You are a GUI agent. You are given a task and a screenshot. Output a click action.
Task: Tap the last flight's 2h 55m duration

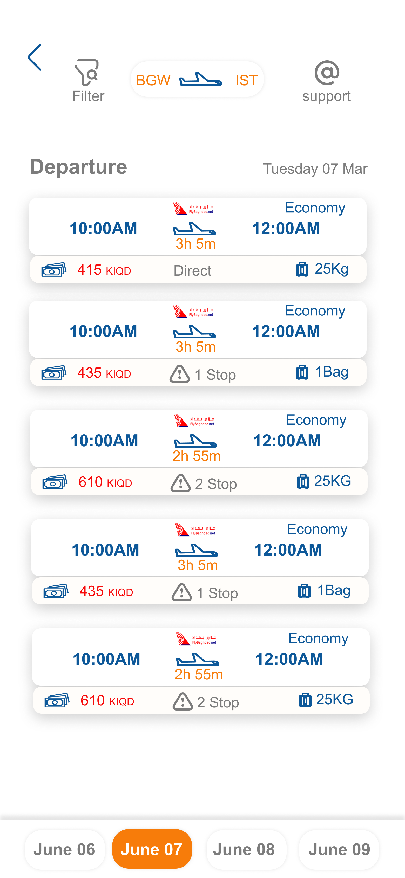[199, 675]
